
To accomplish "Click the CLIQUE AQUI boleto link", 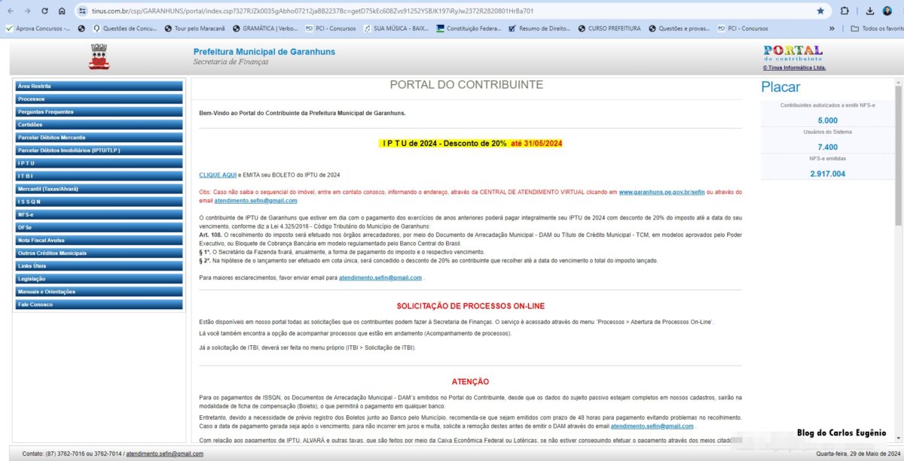I will click(x=218, y=174).
